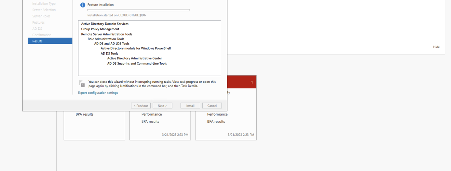Click the Install button
451x171 pixels.
[x=190, y=106]
